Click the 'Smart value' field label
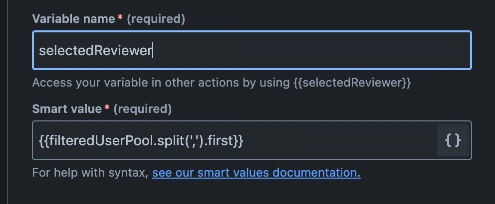 tap(67, 109)
